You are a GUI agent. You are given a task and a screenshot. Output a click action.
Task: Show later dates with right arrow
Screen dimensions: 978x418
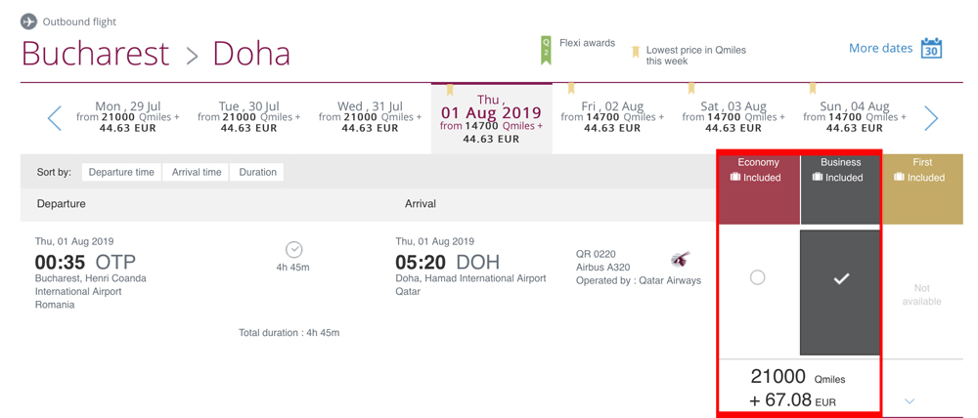(931, 118)
